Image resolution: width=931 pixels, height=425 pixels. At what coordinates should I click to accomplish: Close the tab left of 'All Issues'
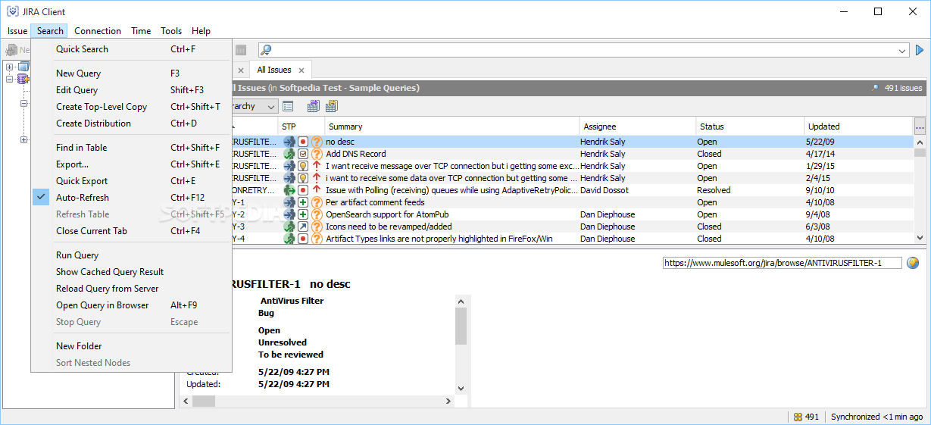point(240,70)
